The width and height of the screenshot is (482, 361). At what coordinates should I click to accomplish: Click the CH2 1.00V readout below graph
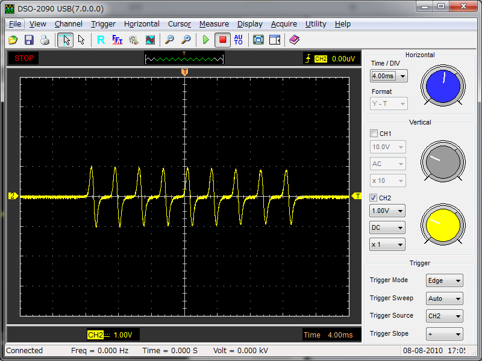[113, 335]
